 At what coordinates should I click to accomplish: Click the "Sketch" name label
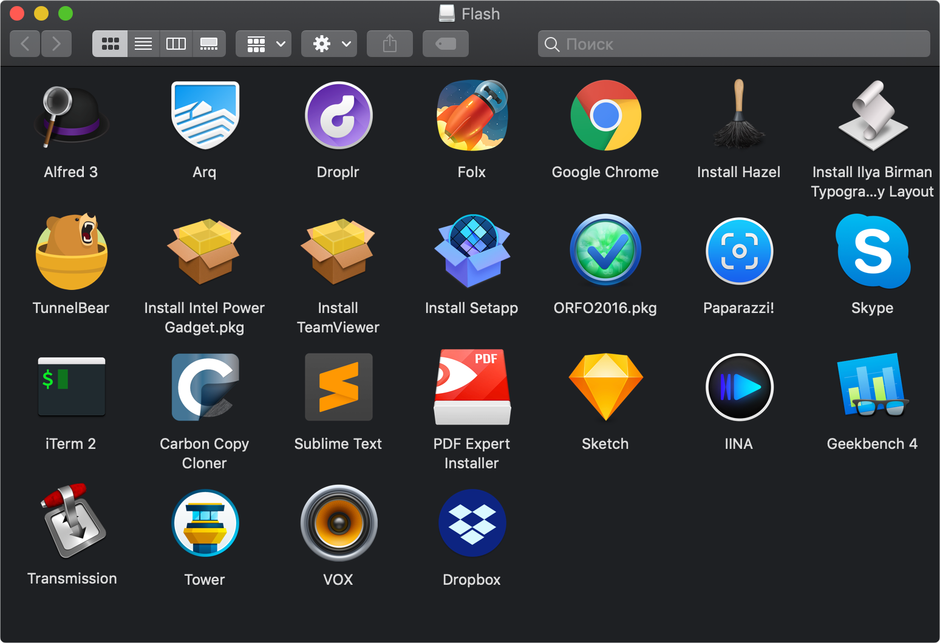[605, 444]
